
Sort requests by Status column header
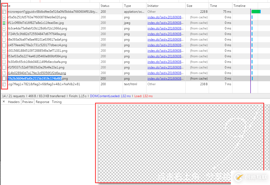(111, 6)
